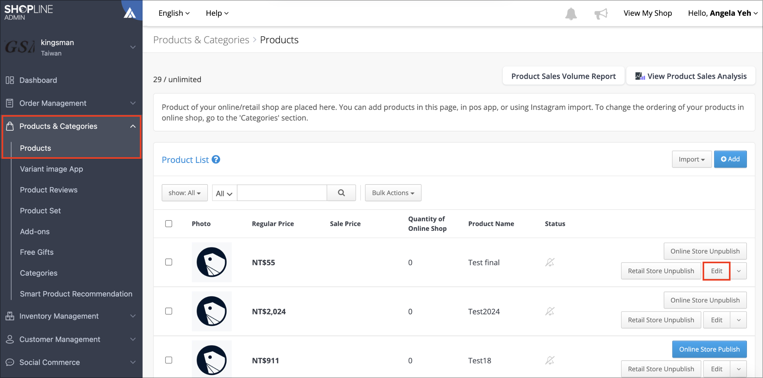Open the show: All filter dropdown
763x378 pixels.
184,193
